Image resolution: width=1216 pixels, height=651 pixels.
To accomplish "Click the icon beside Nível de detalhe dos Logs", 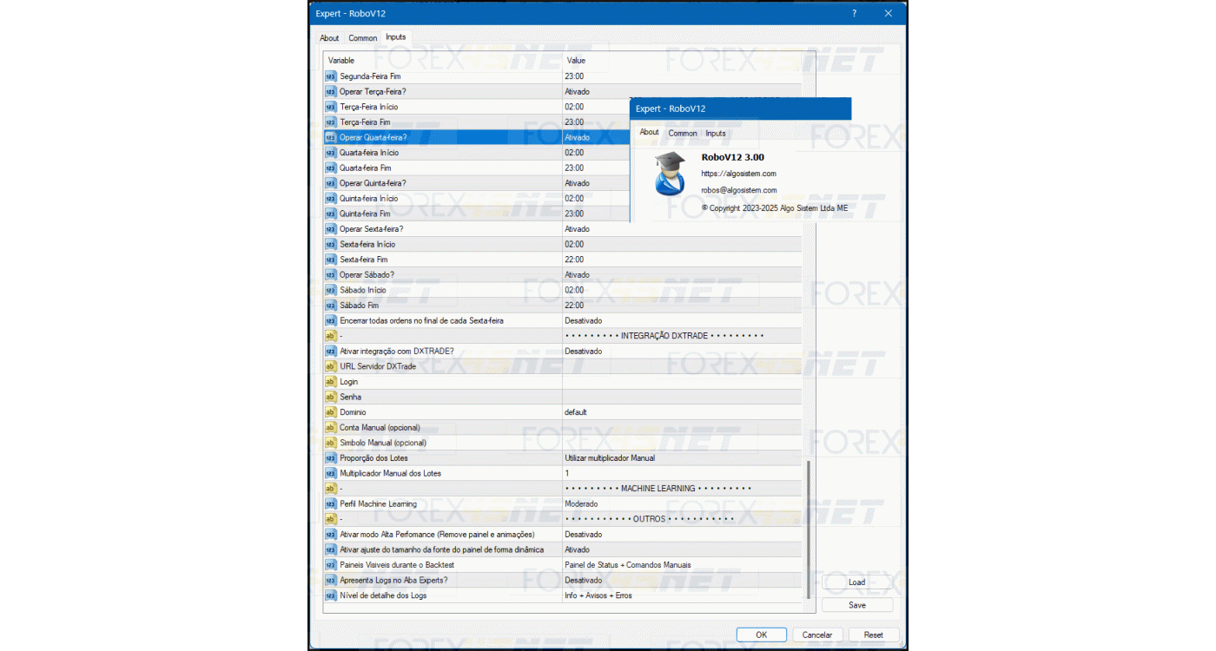I will coord(330,595).
